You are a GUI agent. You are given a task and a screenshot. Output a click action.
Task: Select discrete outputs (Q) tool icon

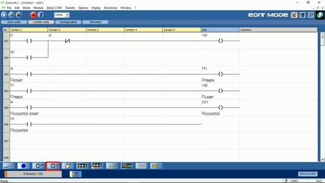tap(53, 166)
